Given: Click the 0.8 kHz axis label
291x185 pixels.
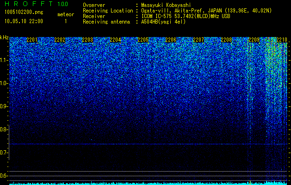Looking at the screenshot, I should [3, 129].
